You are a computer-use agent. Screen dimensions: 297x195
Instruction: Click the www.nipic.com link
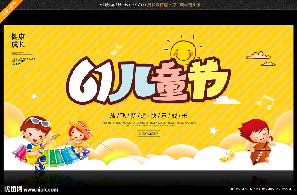(x=41, y=189)
